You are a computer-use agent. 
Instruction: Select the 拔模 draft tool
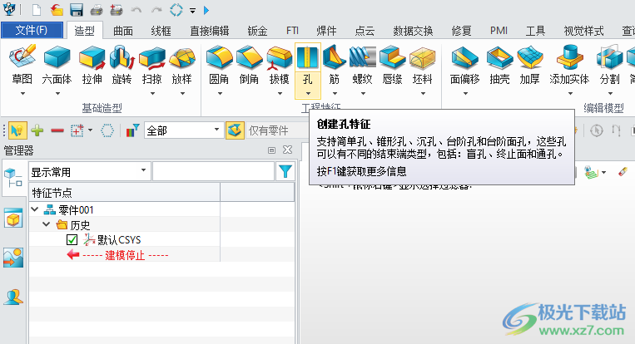click(280, 65)
